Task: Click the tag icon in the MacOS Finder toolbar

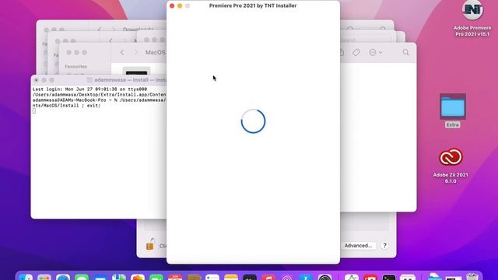Action: 356,52
